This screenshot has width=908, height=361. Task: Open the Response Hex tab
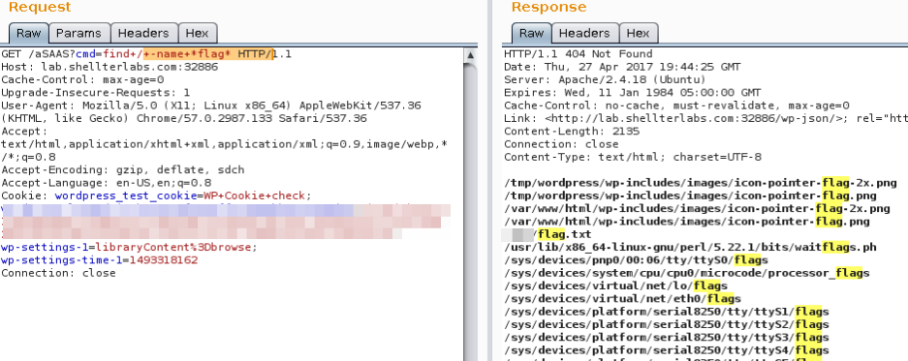point(639,33)
